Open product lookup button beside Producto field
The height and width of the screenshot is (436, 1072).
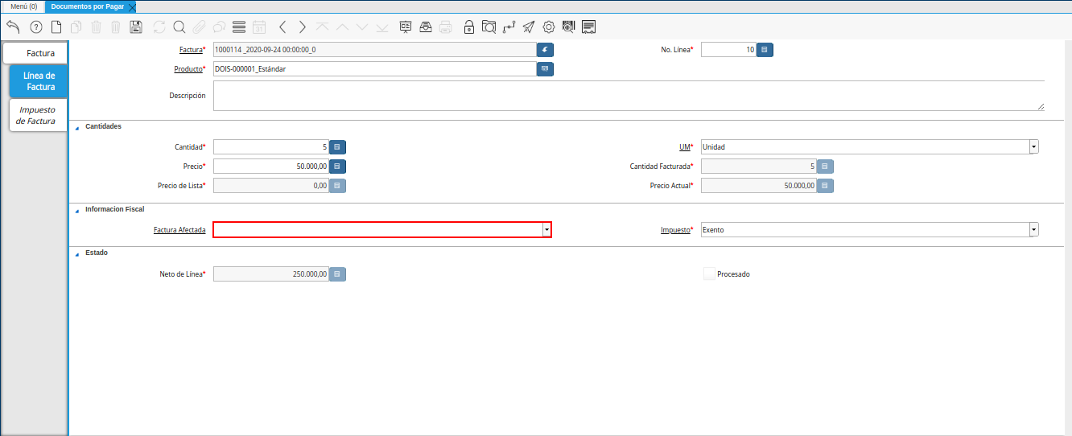546,69
